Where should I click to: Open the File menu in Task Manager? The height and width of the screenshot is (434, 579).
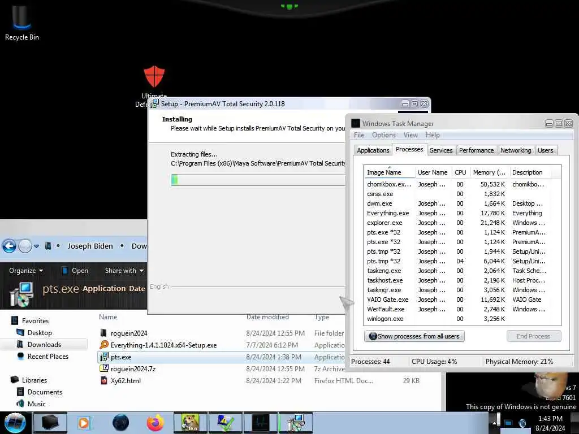tap(359, 135)
